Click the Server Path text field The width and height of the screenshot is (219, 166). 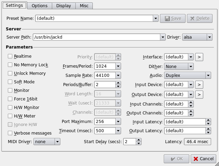(96, 37)
